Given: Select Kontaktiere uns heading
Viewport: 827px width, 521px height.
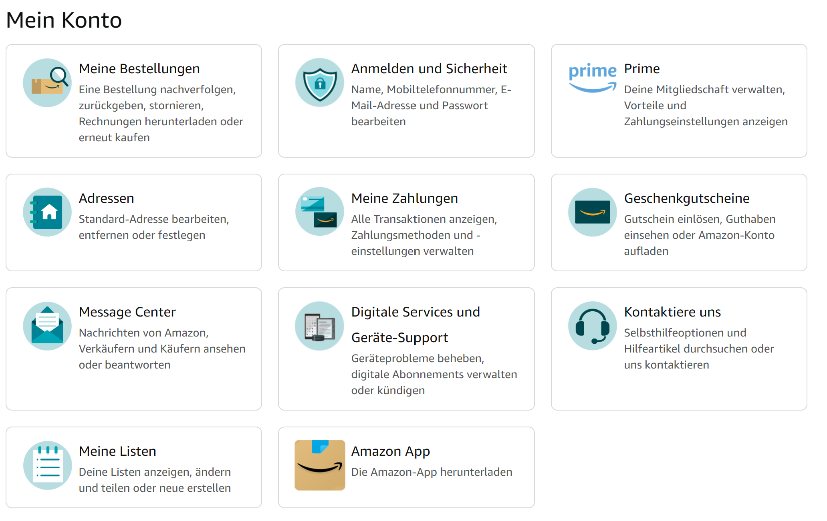Looking at the screenshot, I should coord(672,312).
